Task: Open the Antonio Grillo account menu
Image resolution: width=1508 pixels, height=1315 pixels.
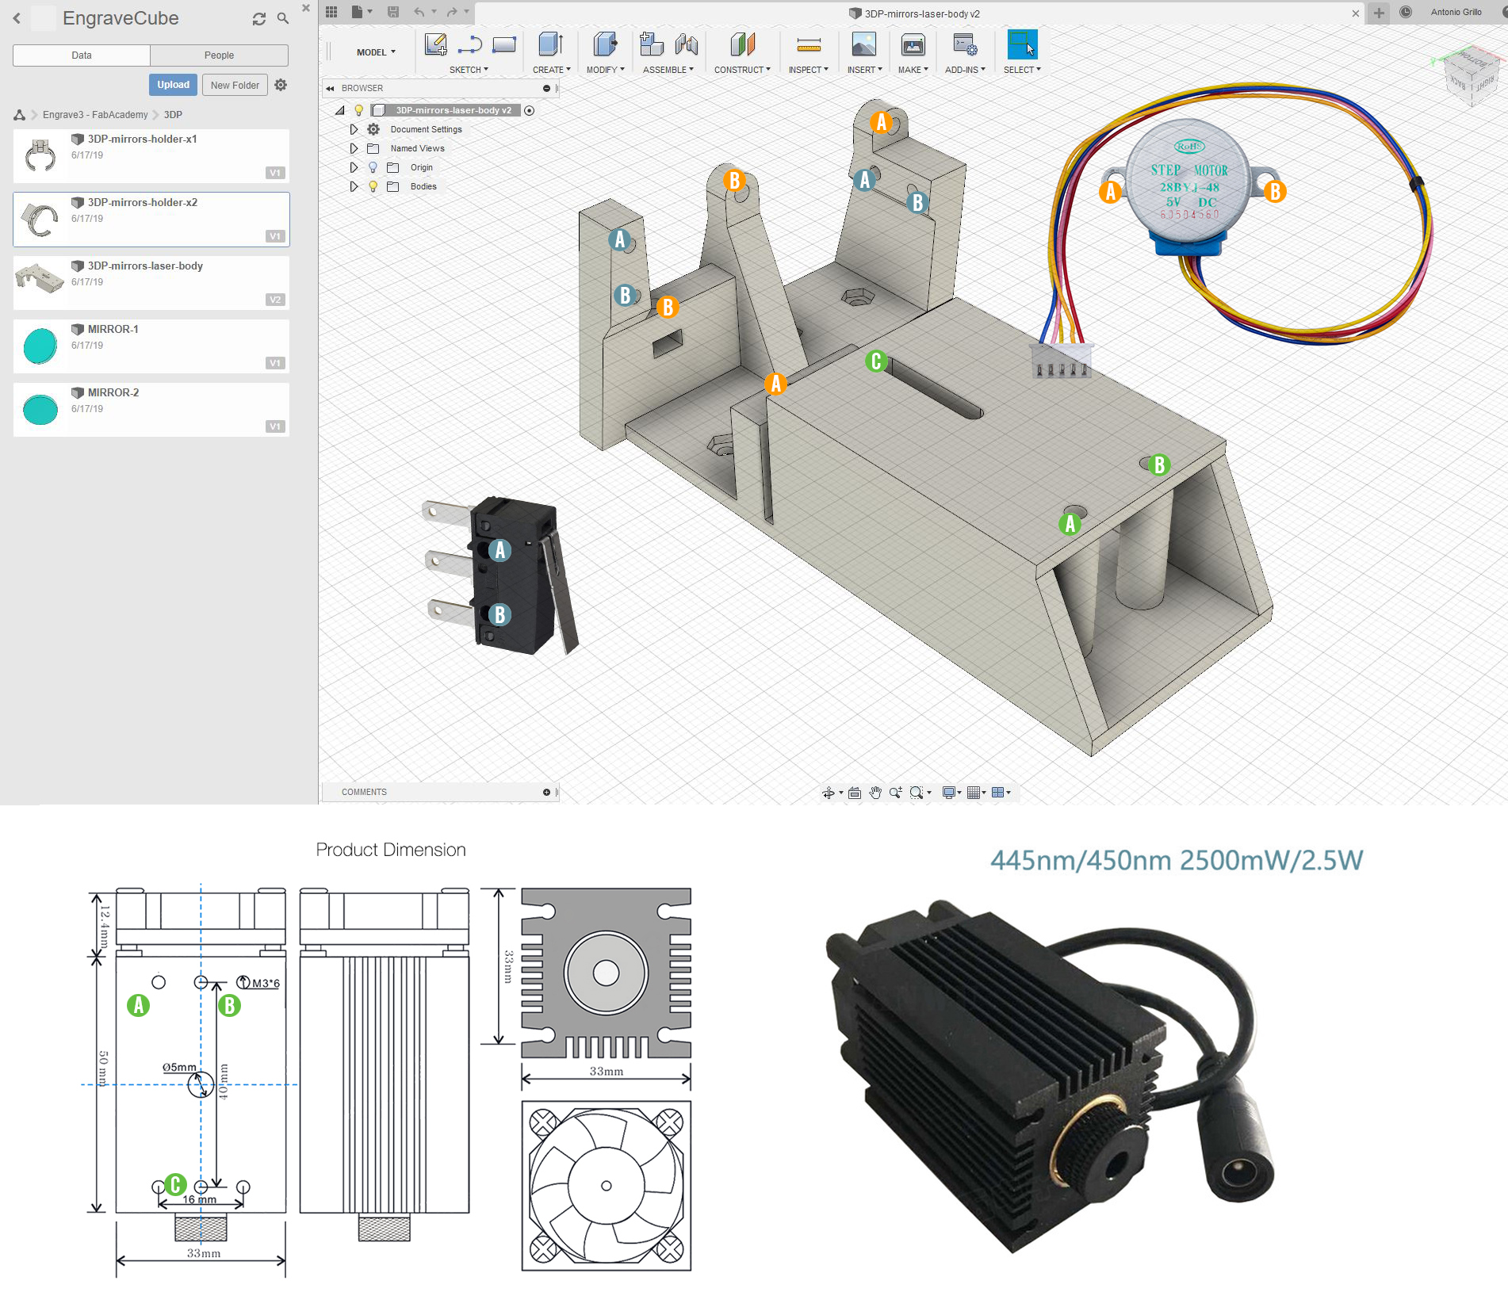Action: 1456,12
